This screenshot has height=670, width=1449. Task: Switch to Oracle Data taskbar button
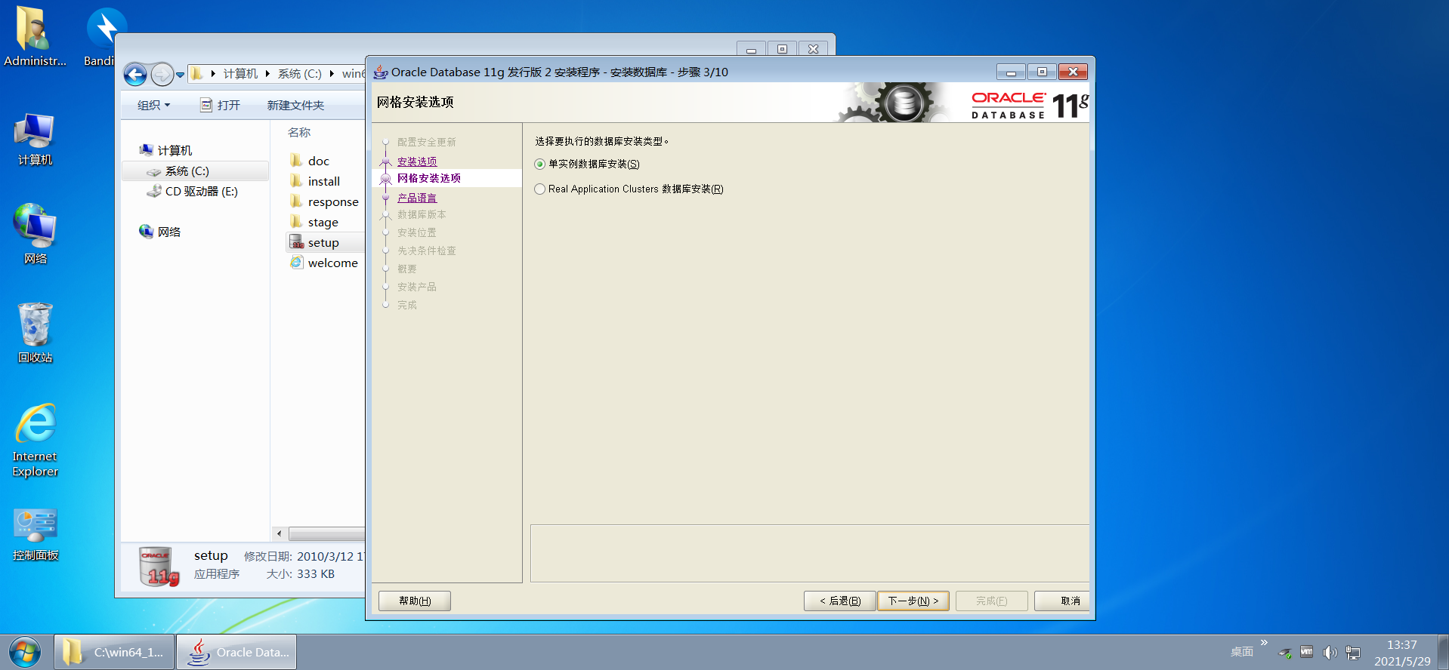[236, 652]
